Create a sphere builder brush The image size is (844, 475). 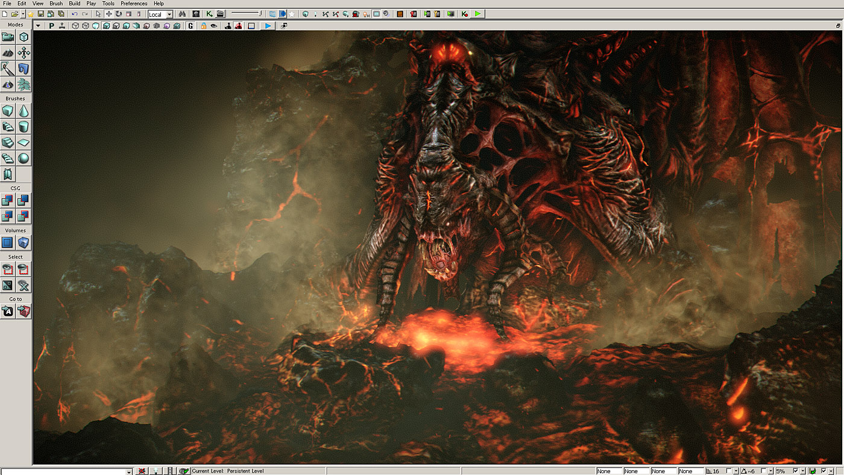click(x=24, y=159)
